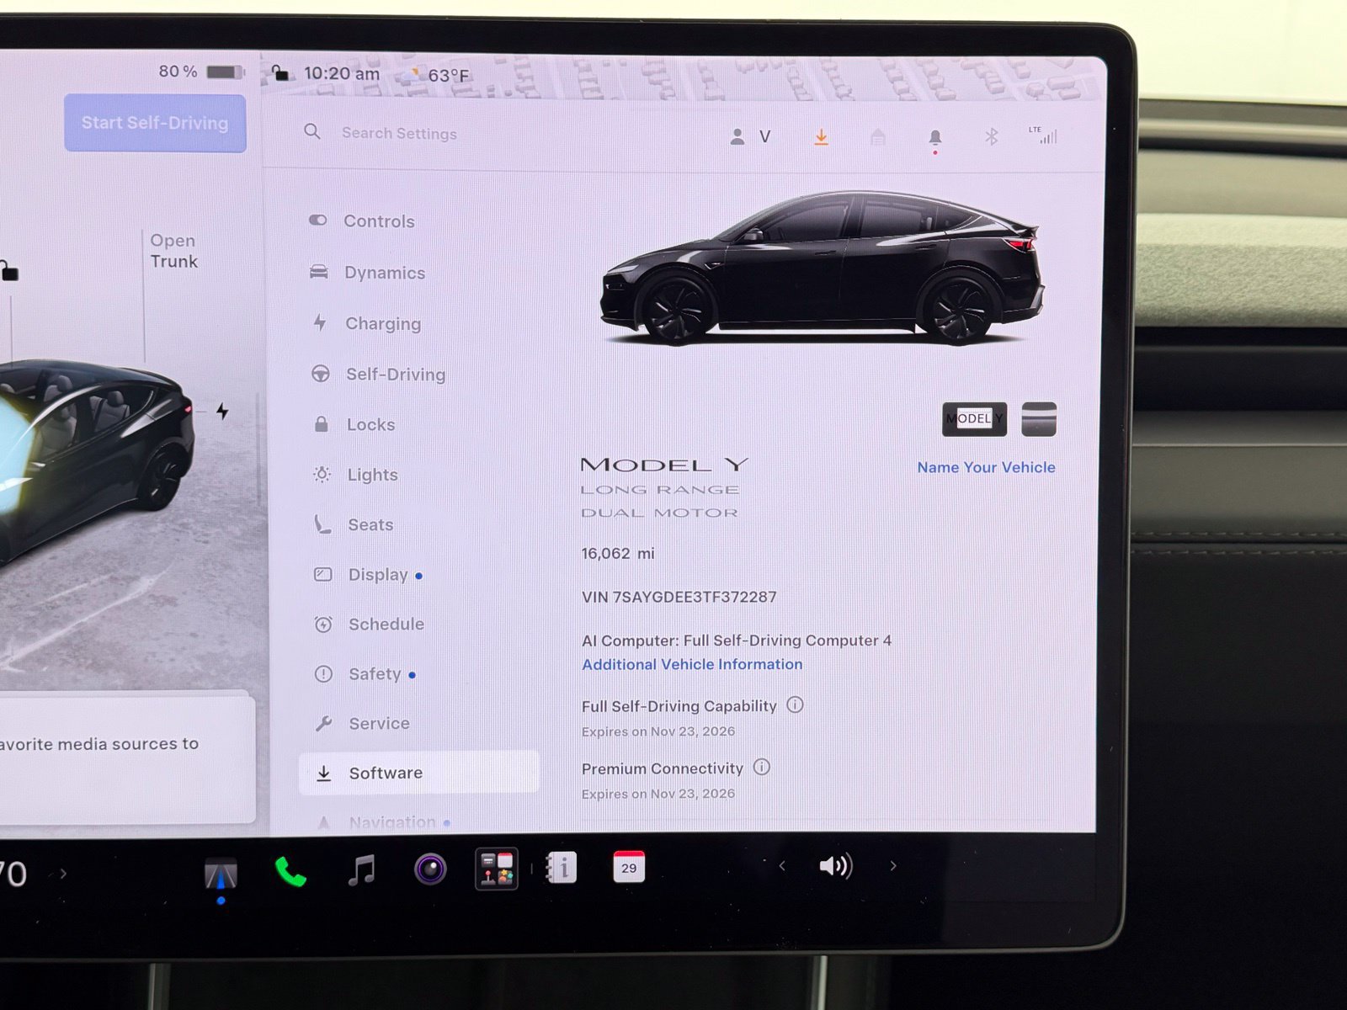Tap Start Self-Driving button
1347x1010 pixels.
[x=155, y=123]
